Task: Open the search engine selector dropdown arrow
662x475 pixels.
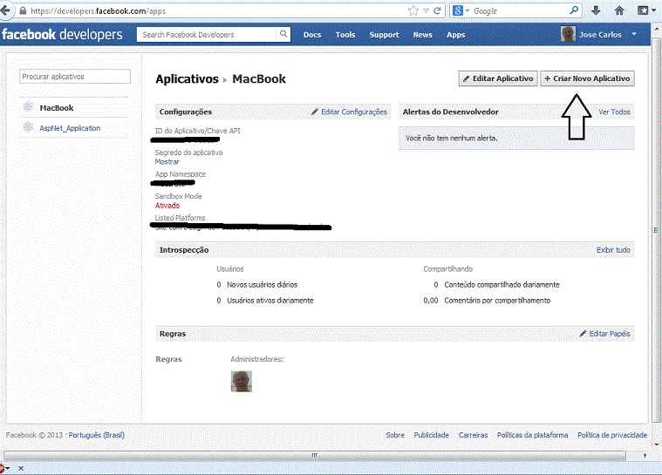Action: coord(467,10)
